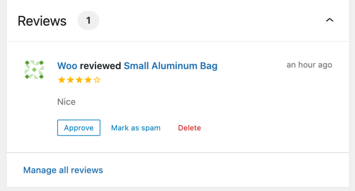This screenshot has height=191, width=355.
Task: Open the Small Aluminum Bag product link
Action: pyautogui.click(x=171, y=66)
